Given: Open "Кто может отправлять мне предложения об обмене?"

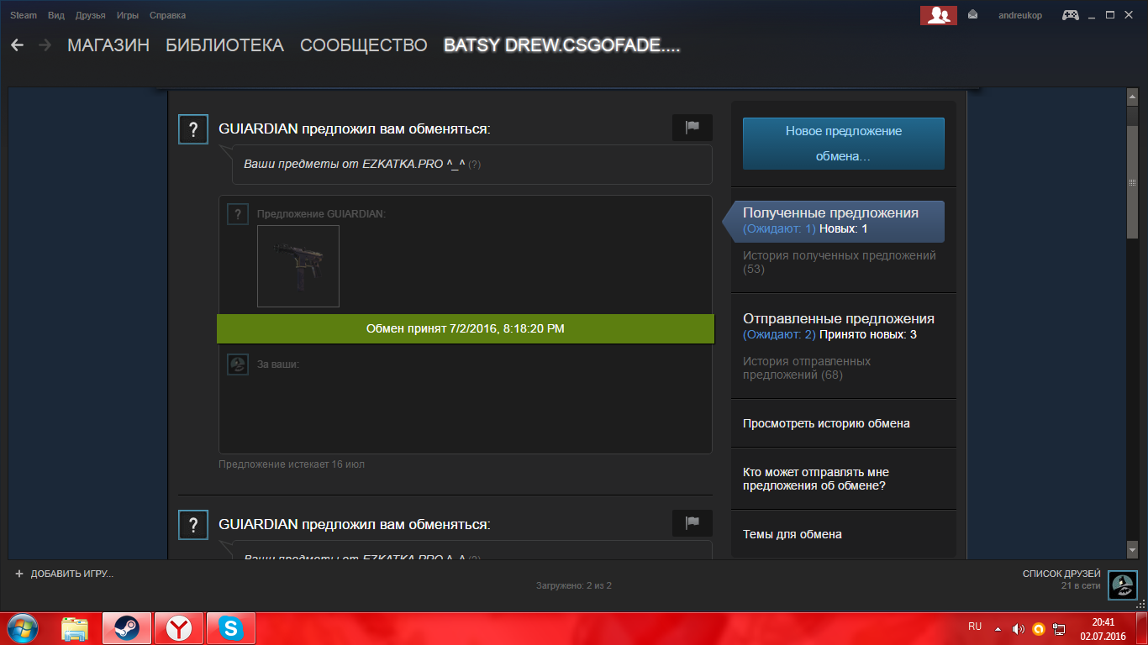Looking at the screenshot, I should (816, 479).
